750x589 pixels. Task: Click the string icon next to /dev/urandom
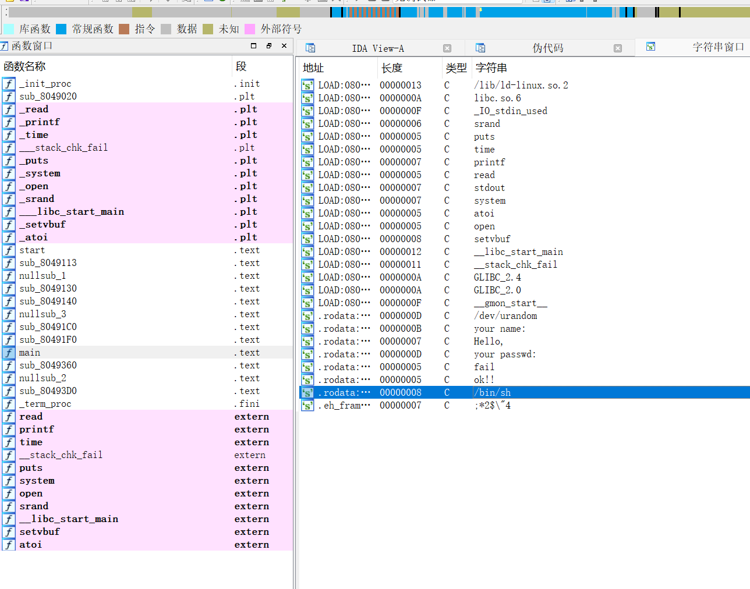click(x=307, y=315)
